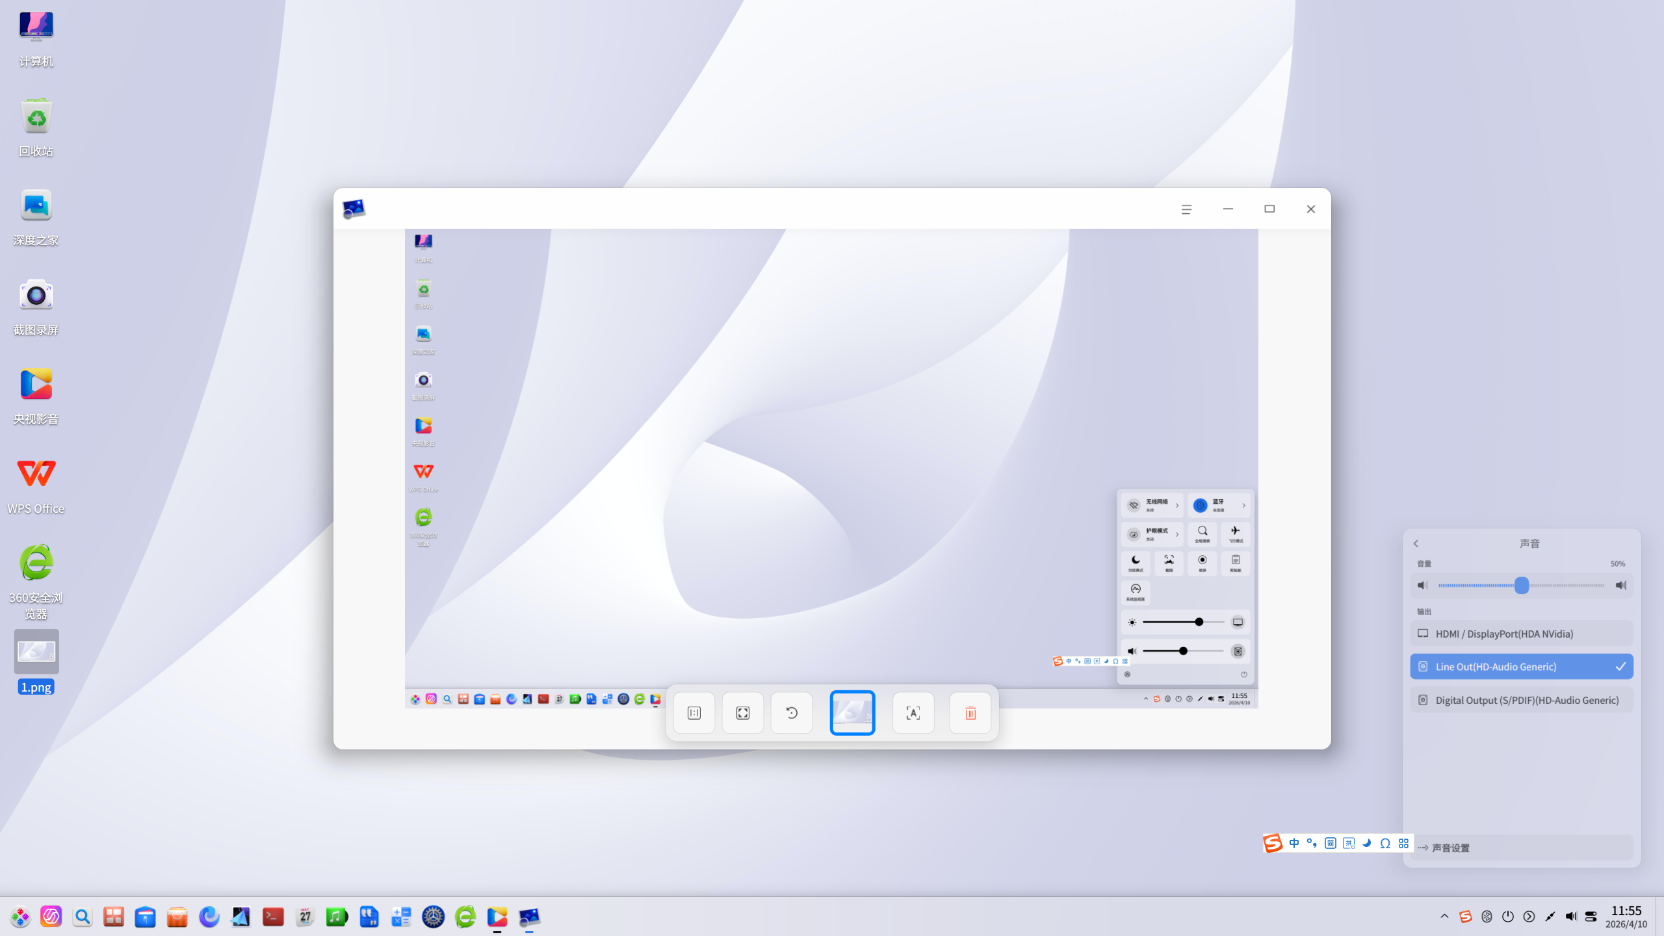Click the selected image thumbnail in the toolbar

tap(852, 713)
